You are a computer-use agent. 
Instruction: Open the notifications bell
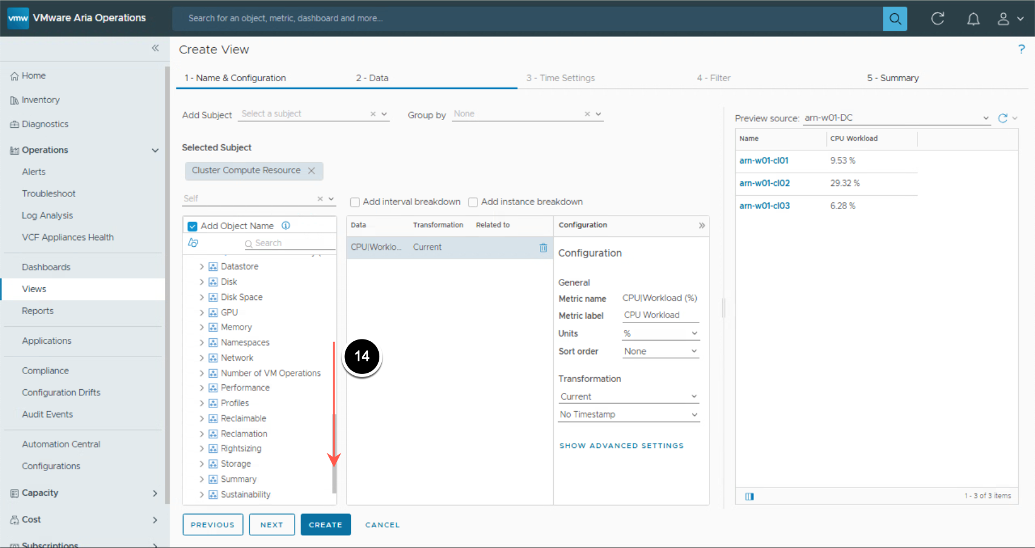pos(973,19)
